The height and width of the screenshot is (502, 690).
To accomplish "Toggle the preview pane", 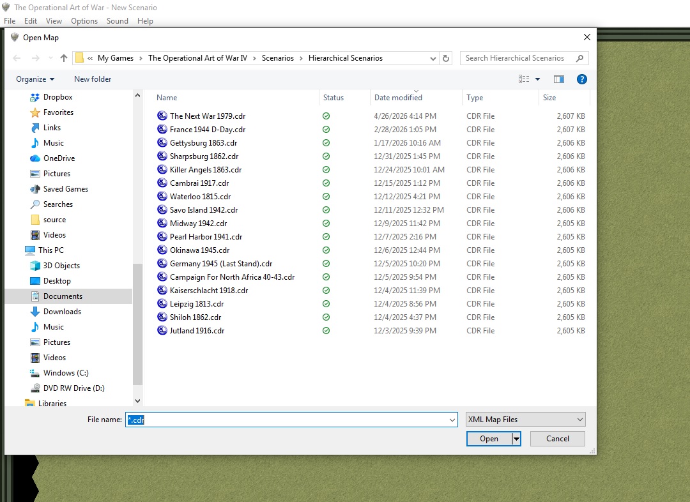I will pyautogui.click(x=559, y=79).
